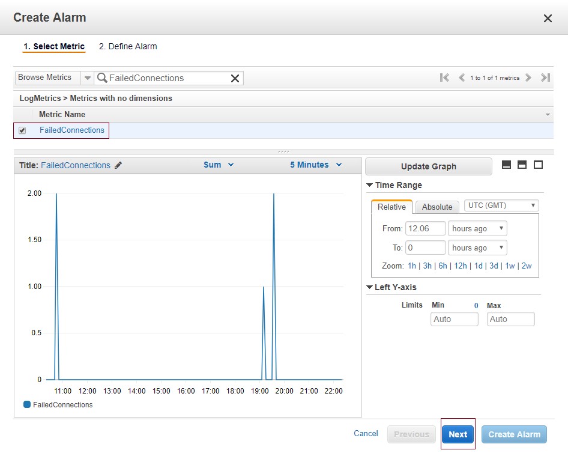Open the To 'hours ago' unit dropdown

(x=477, y=248)
